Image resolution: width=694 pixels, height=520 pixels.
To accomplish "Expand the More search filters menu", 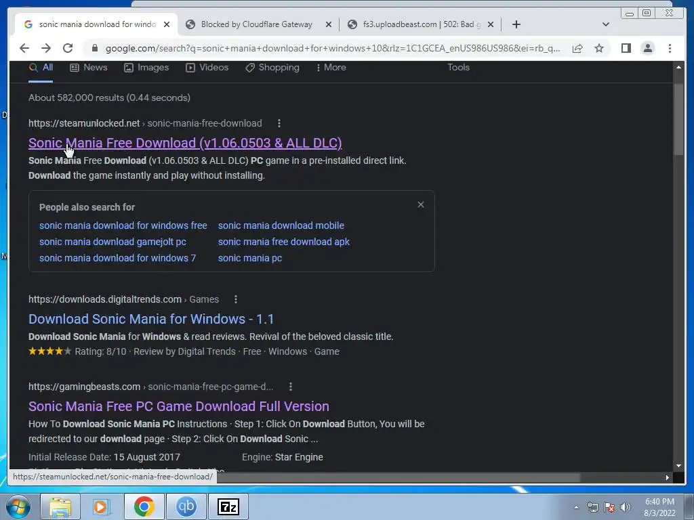I will tap(331, 68).
